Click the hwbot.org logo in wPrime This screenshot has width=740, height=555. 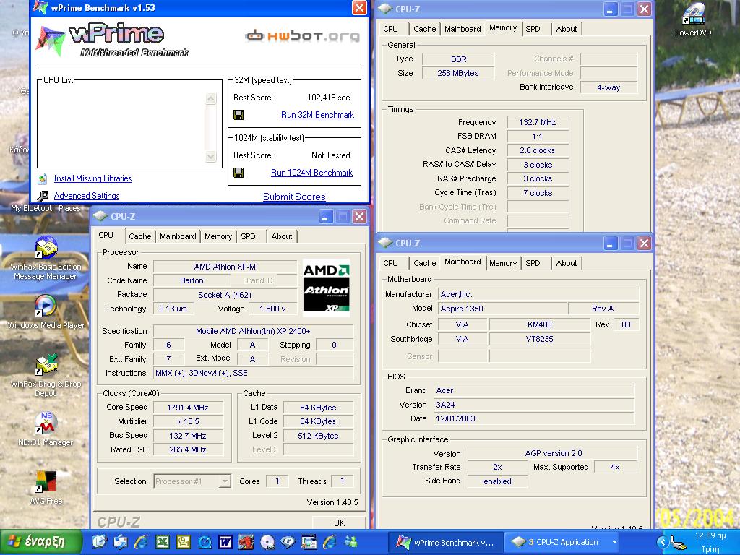tap(302, 36)
